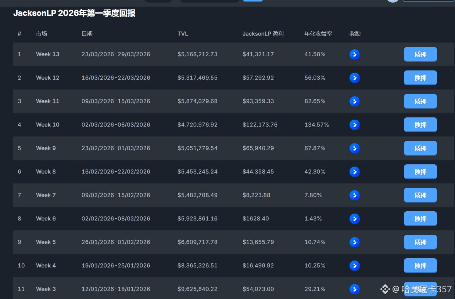Click the Week 9 market label
This screenshot has height=299, width=455.
pyautogui.click(x=46, y=148)
